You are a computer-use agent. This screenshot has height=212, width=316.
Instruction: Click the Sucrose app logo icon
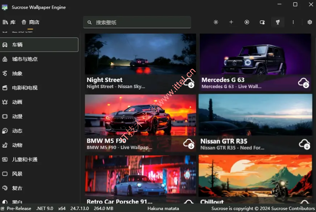(x=5, y=7)
